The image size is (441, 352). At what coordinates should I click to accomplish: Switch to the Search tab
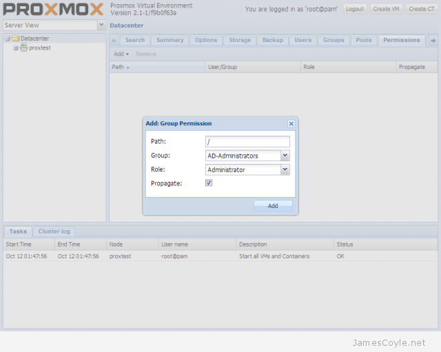click(x=135, y=40)
